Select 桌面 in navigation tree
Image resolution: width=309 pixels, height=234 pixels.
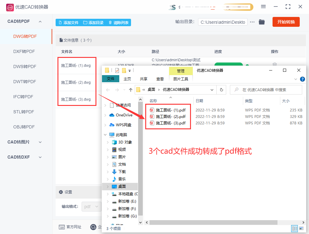point(120,187)
